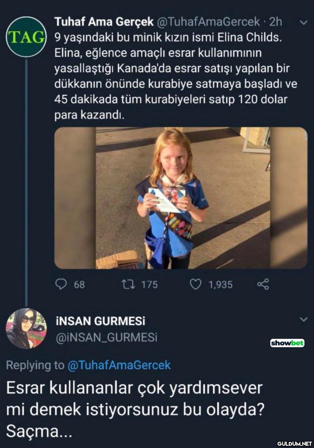The height and width of the screenshot is (448, 314).
Task: Click the showbet logo badge
Action: (287, 343)
